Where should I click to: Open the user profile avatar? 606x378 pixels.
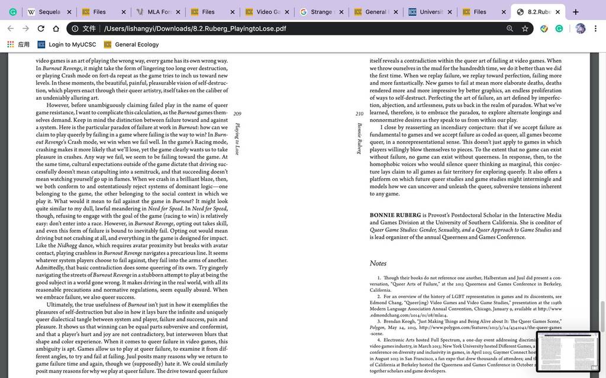[x=580, y=28]
